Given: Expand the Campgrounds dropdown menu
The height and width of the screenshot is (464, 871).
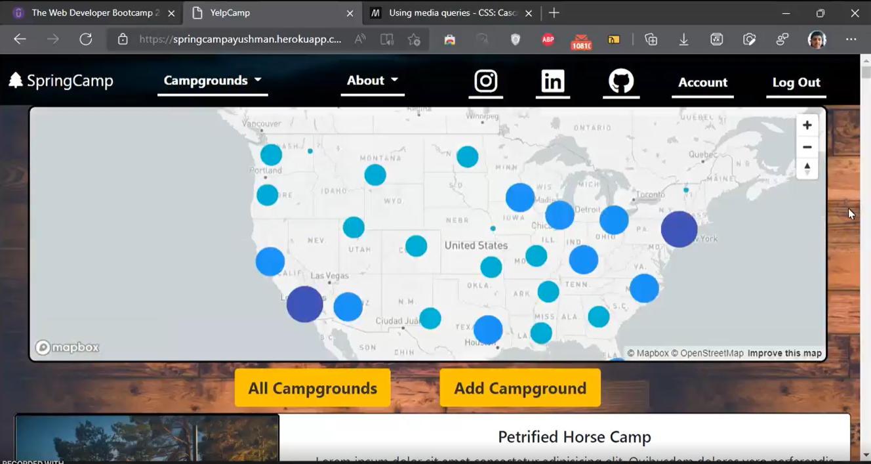Looking at the screenshot, I should point(213,81).
